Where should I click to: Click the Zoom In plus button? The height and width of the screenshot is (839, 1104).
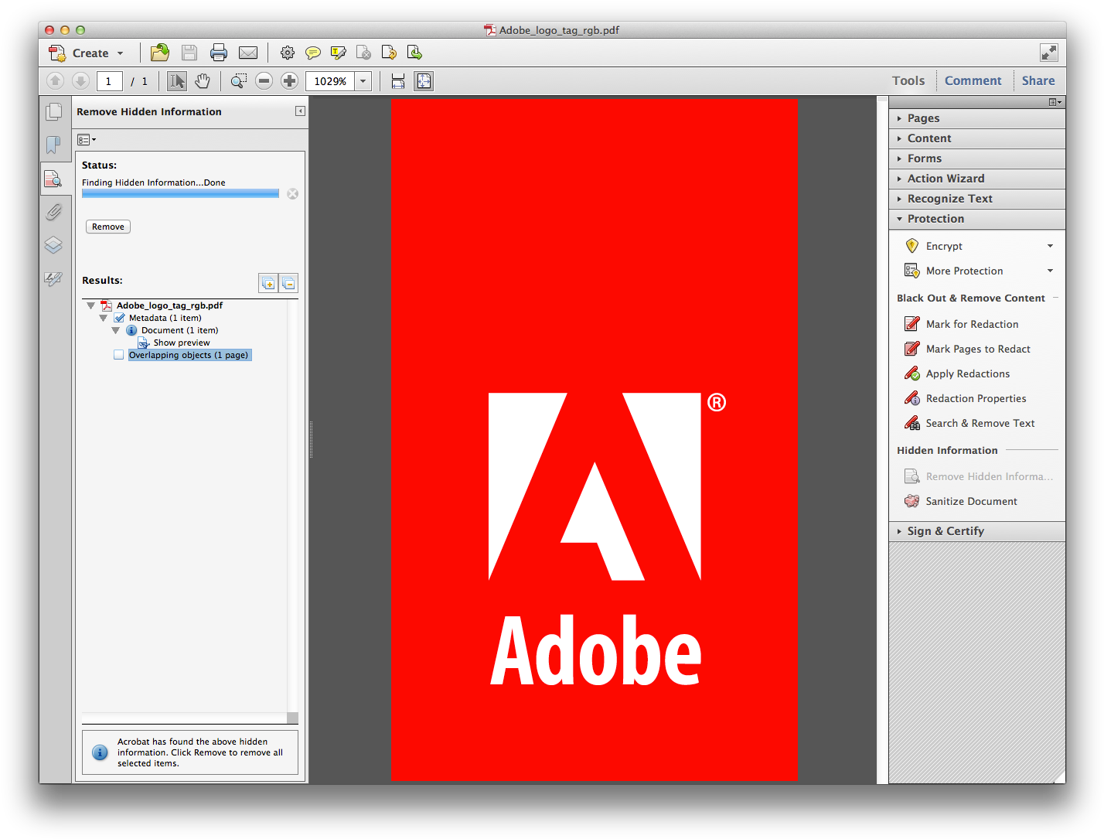(x=290, y=81)
